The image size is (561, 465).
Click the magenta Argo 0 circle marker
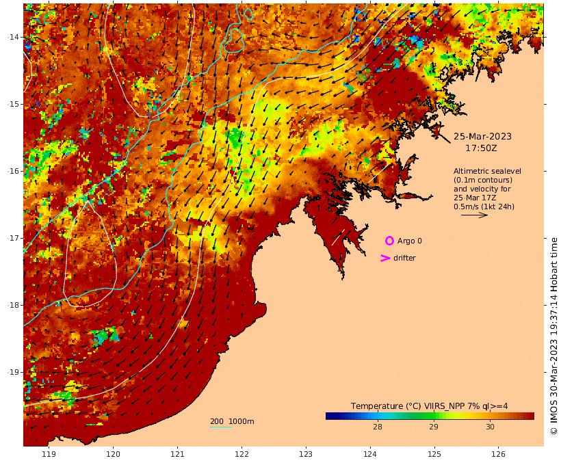tap(389, 241)
